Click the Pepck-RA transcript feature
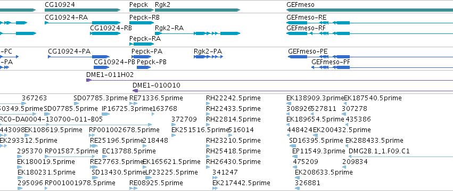Image resolution: width=453 pixels, height=191 pixels. 142,44
